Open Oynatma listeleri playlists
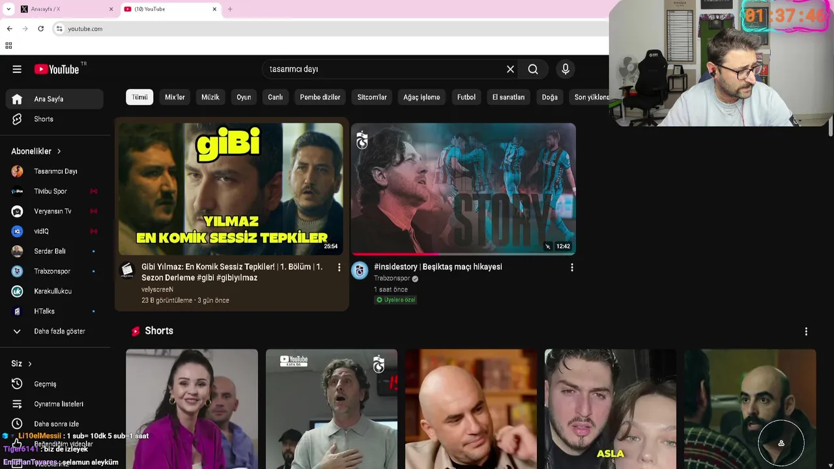The height and width of the screenshot is (469, 834). 55,404
